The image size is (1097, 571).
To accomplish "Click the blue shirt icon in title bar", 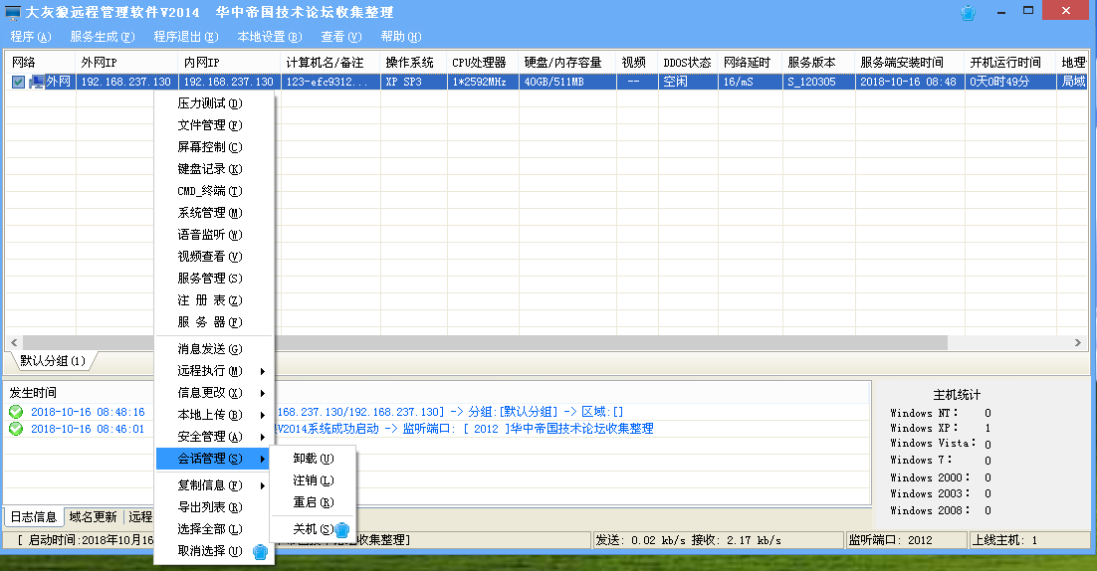I will [969, 13].
